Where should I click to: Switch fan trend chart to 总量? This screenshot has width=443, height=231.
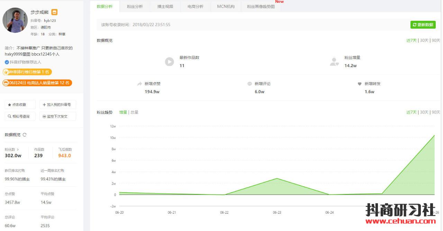pos(134,112)
